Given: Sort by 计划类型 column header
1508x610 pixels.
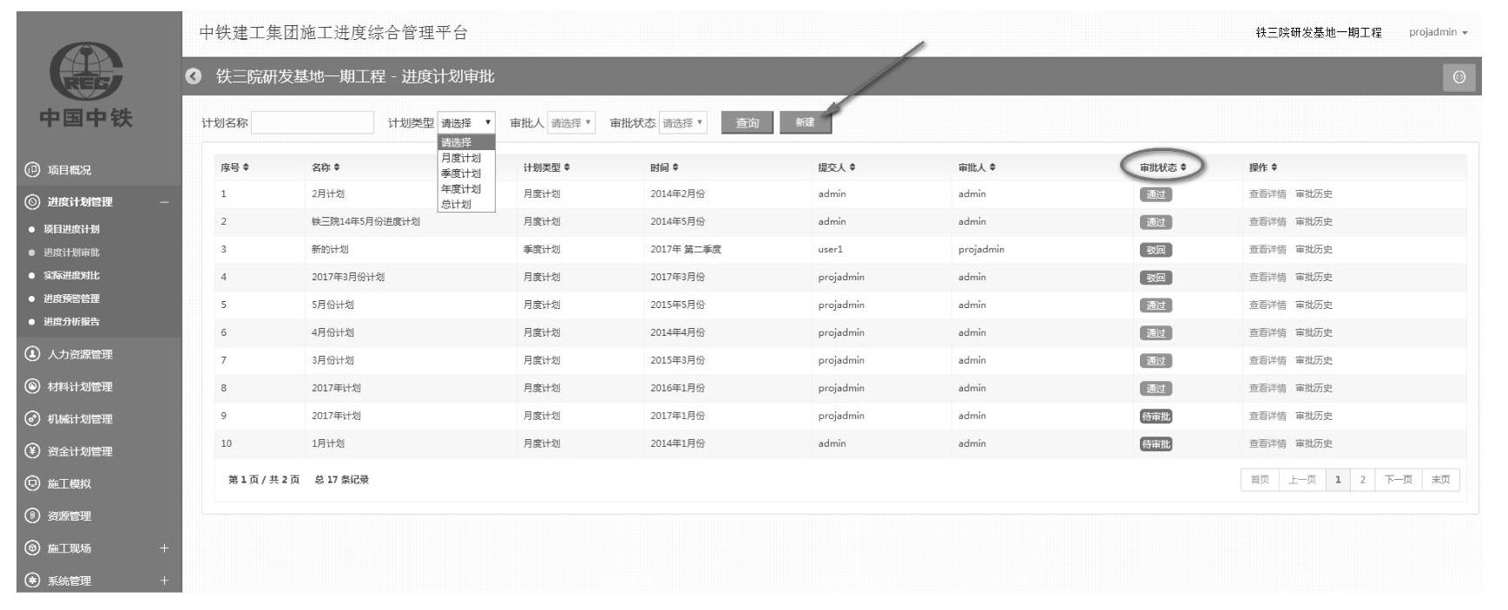Looking at the screenshot, I should (546, 167).
